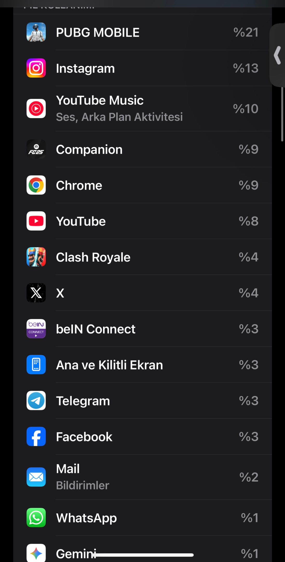The width and height of the screenshot is (285, 562).
Task: Tap the PUBG MOBILE app icon
Action: tap(36, 32)
